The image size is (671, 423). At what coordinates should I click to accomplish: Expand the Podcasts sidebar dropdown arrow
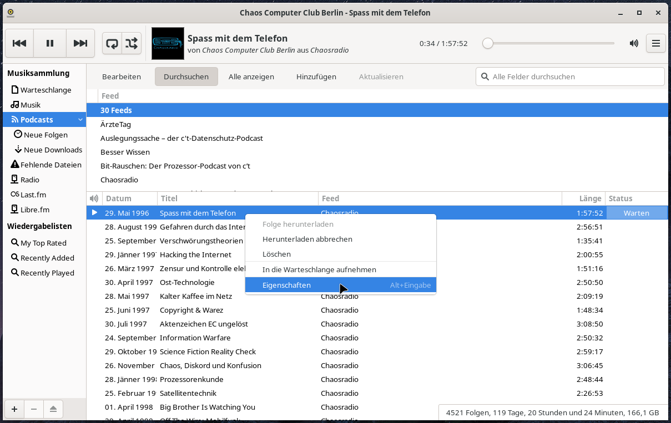point(80,120)
